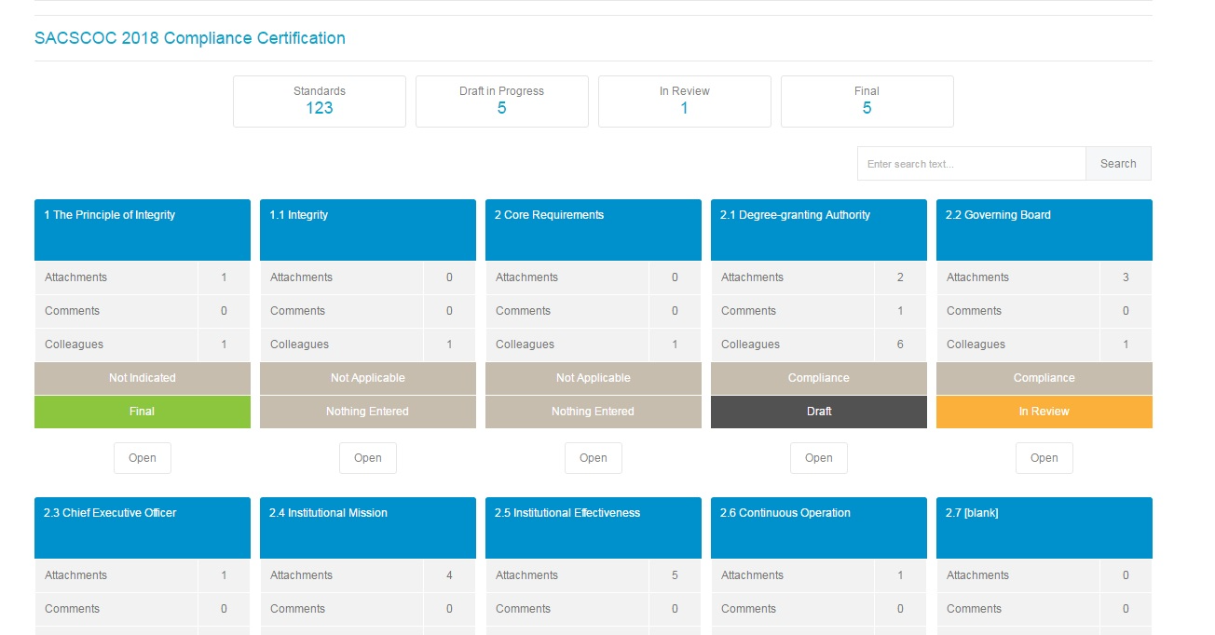Click Colleagues row of 1.1 Integrity card
The width and height of the screenshot is (1215, 635).
click(368, 345)
